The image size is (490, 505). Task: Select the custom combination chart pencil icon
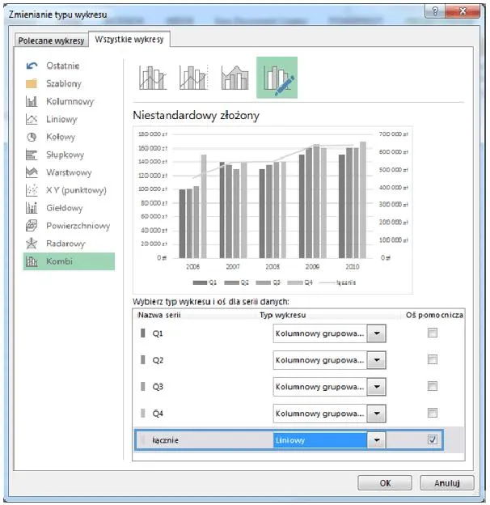(277, 78)
